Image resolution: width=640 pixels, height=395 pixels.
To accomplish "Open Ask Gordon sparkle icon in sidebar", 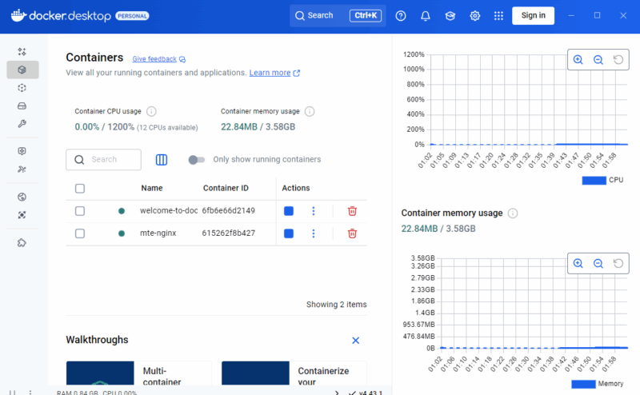I will (22, 51).
